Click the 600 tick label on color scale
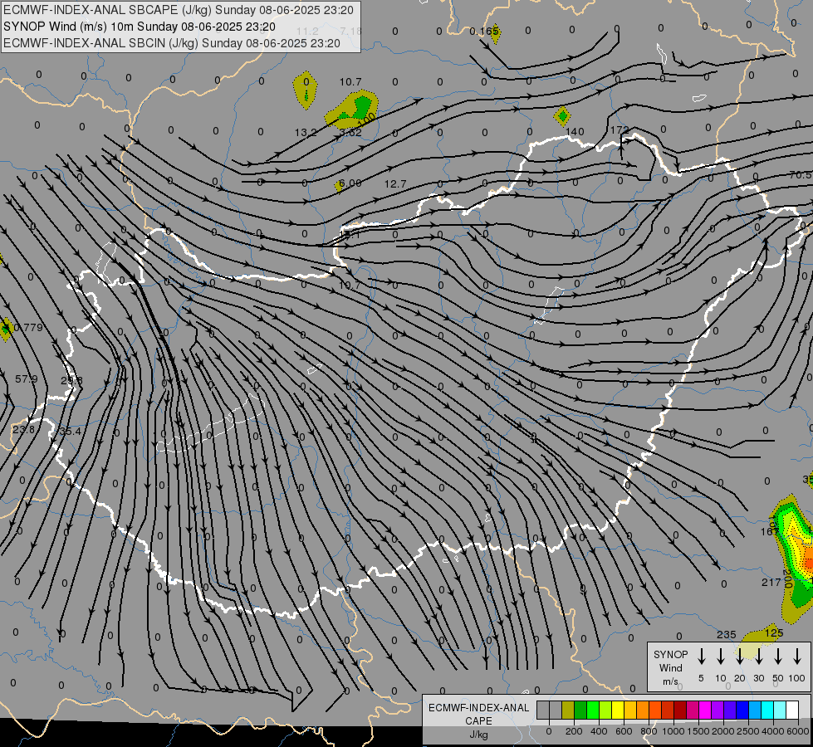 (x=624, y=731)
